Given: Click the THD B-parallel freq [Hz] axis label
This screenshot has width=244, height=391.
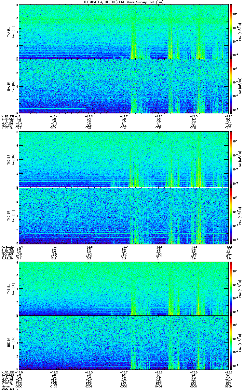Looking at the screenshot, I should tap(13, 215).
